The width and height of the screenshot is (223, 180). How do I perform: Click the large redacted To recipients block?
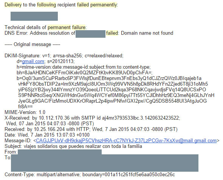coord(105,163)
